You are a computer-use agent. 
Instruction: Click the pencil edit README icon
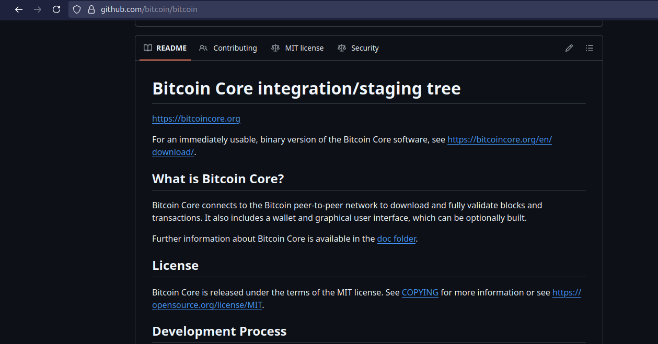coord(569,48)
